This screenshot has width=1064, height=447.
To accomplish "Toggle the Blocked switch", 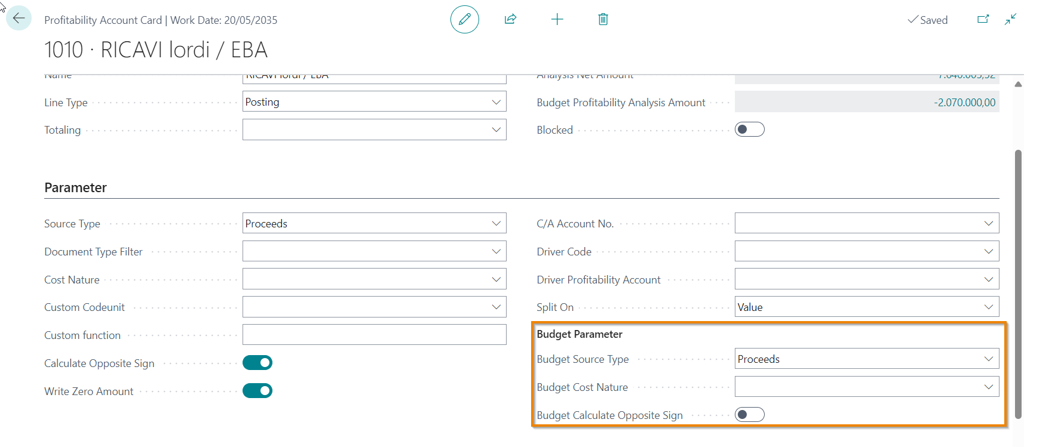I will pos(750,130).
